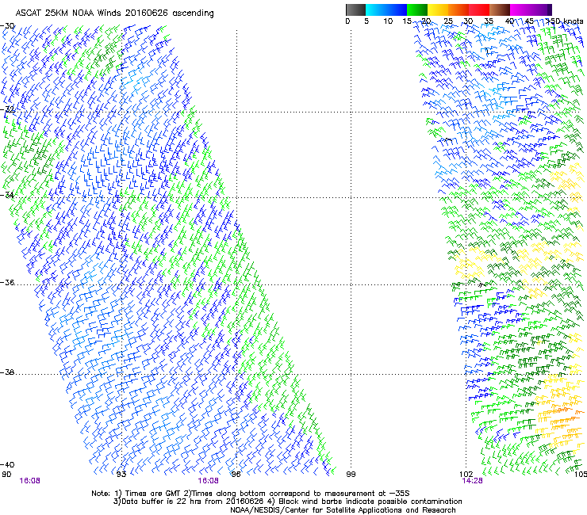Click the '93' longitude axis label
This screenshot has height=515, width=587.
click(121, 475)
